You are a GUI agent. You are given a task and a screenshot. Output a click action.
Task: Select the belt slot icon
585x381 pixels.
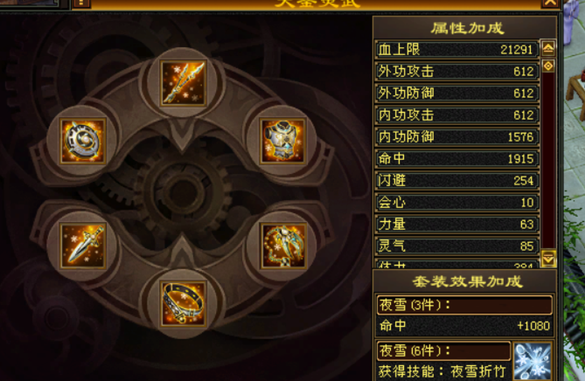tap(183, 304)
